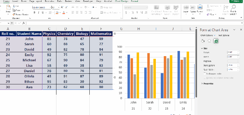Open the Help ribbon tab
This screenshot has height=115, width=244.
(99, 1)
